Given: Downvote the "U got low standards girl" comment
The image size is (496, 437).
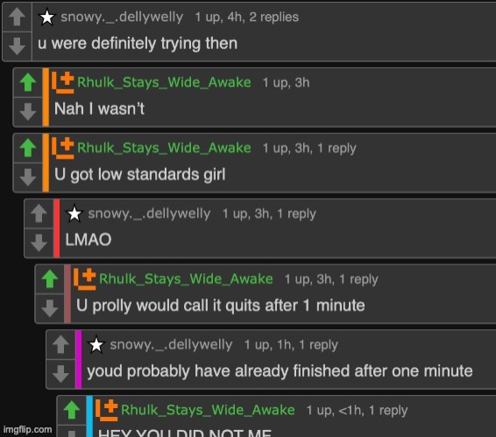Looking at the screenshot, I should click(x=28, y=177).
